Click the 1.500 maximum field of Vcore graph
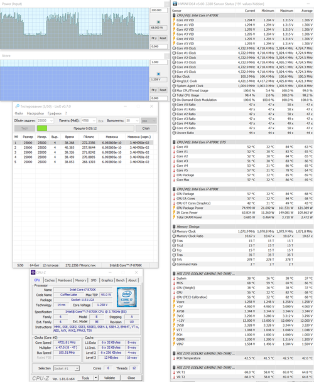This screenshot has height=382, width=314. pyautogui.click(x=159, y=62)
